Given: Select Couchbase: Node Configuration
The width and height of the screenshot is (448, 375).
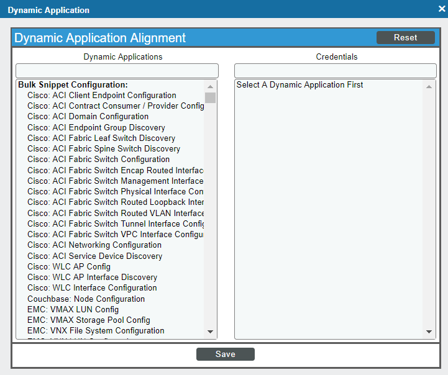Looking at the screenshot, I should pos(86,299).
